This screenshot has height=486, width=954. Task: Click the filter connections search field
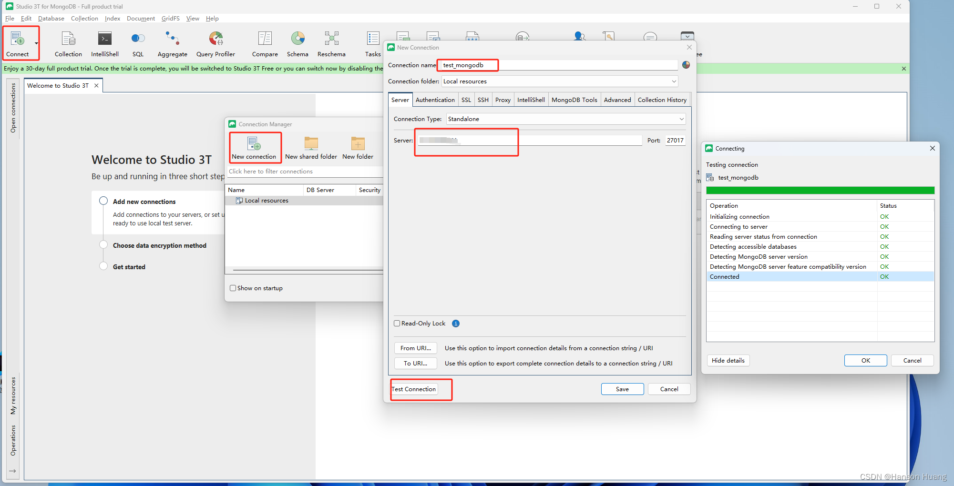305,172
